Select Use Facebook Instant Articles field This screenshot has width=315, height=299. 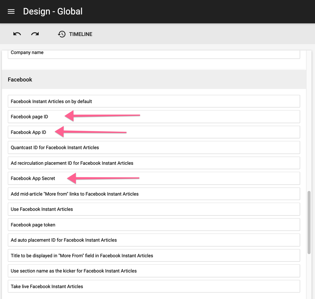(x=154, y=209)
